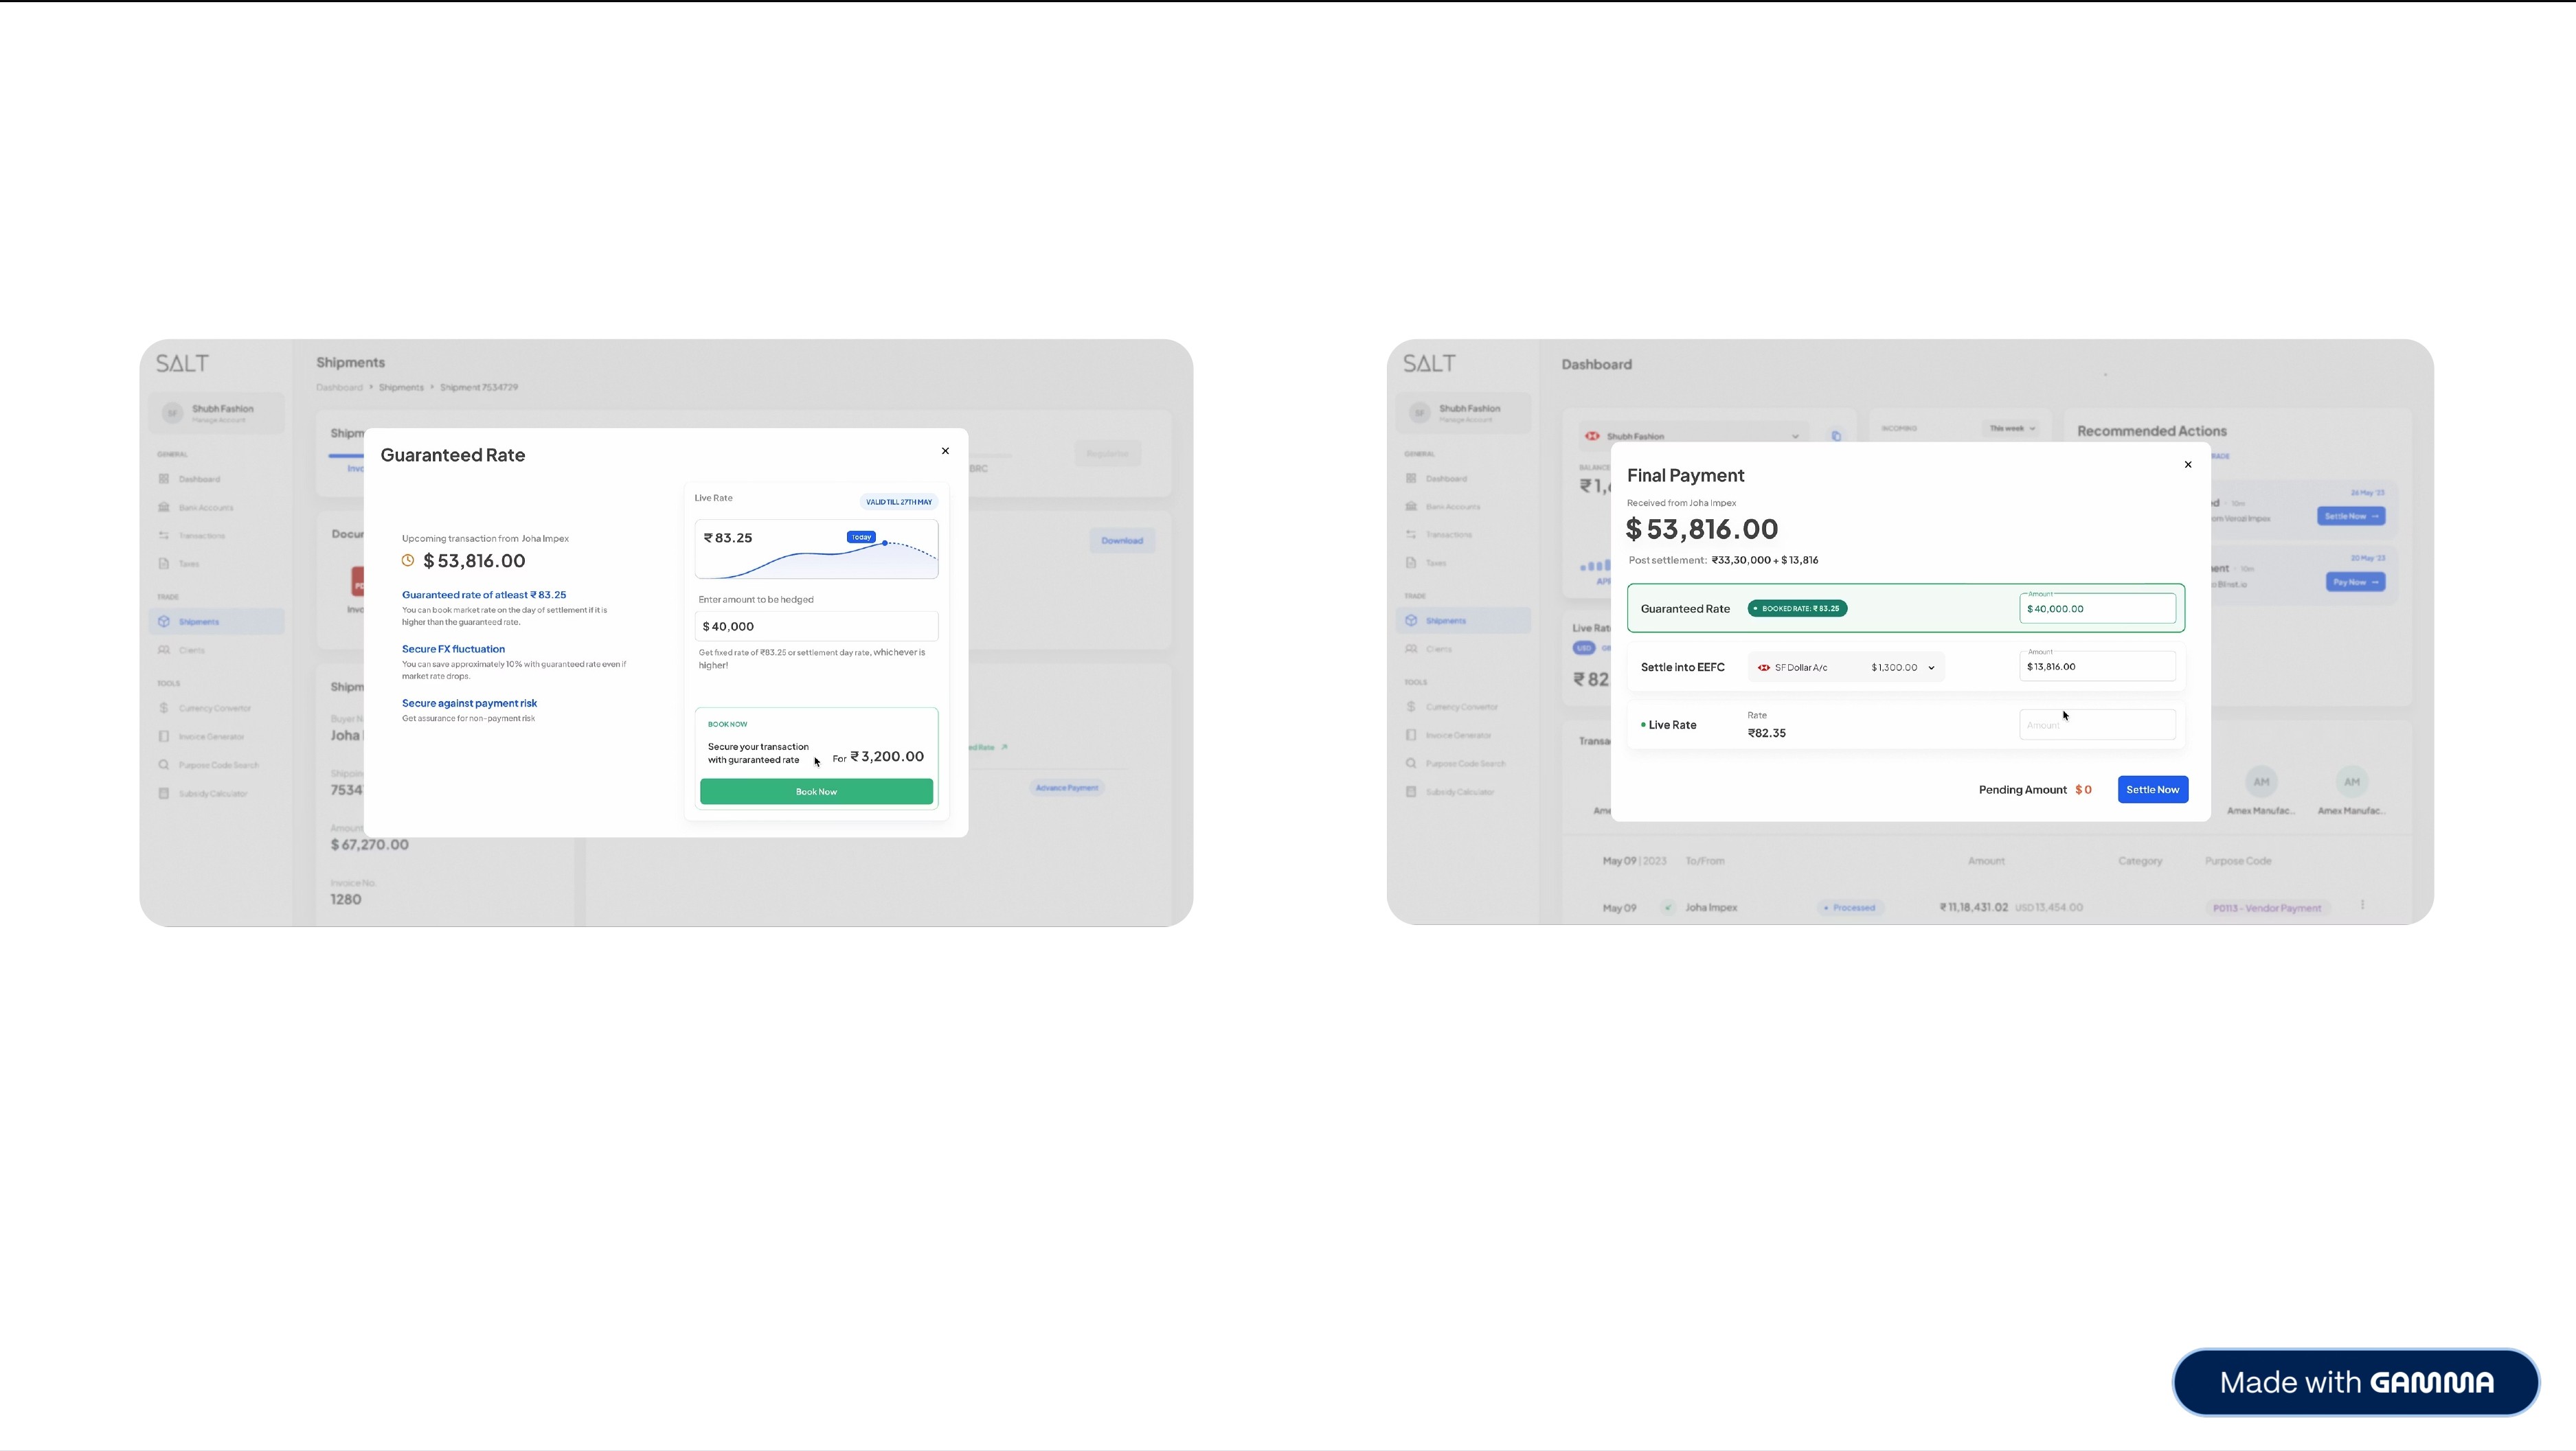The width and height of the screenshot is (2576, 1451).
Task: Click the HSBC logo in SF Dollar A/c selector
Action: tap(1764, 668)
